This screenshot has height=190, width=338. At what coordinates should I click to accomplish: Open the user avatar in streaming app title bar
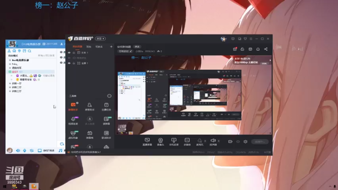(224, 39)
